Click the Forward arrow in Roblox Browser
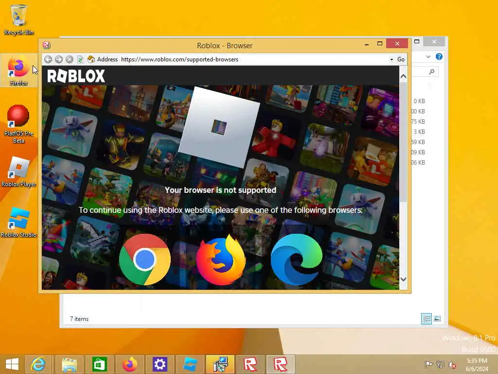 click(59, 59)
